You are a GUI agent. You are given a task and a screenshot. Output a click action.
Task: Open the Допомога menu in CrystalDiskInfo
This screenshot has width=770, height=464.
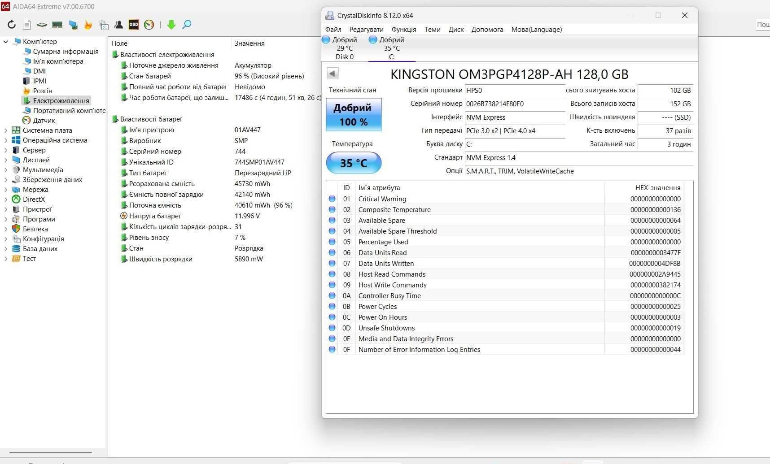point(487,29)
